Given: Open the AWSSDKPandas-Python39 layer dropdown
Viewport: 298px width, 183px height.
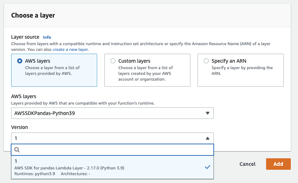Looking at the screenshot, I should [x=112, y=113].
